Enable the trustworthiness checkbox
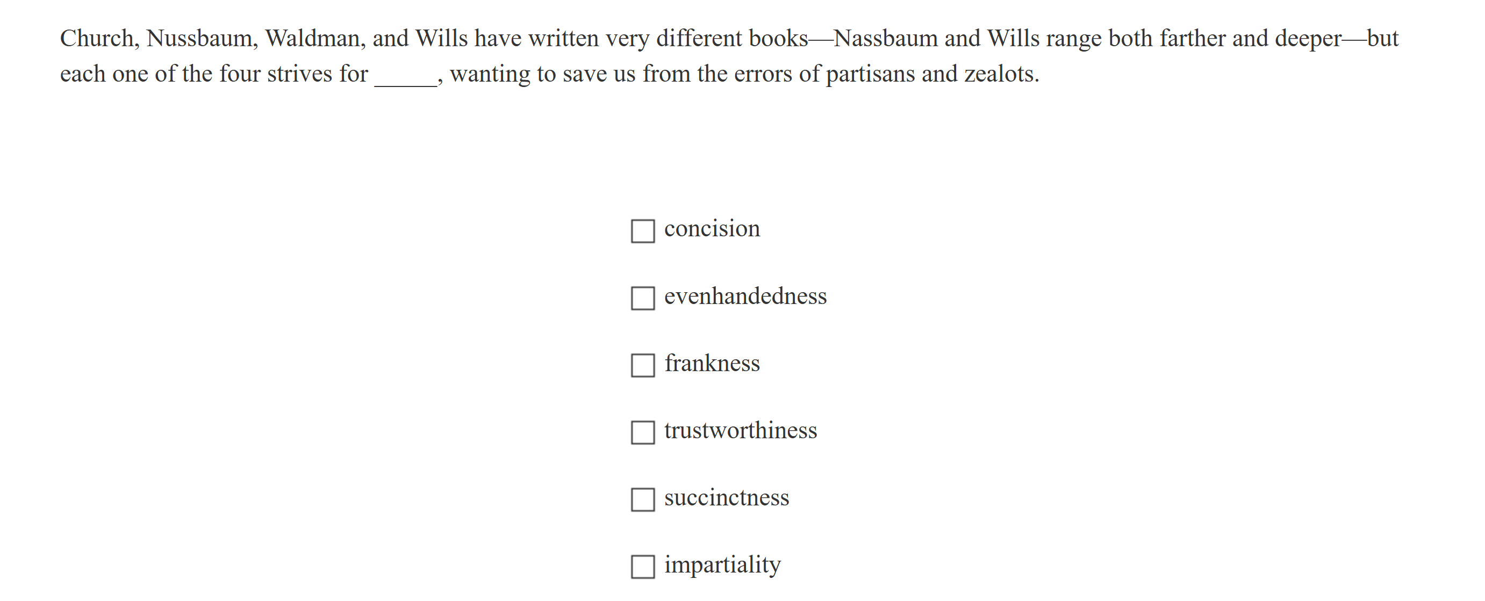1485x601 pixels. [642, 433]
